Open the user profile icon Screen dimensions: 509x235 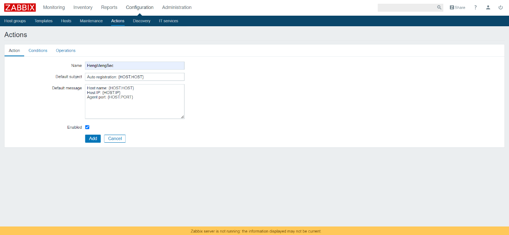point(488,8)
